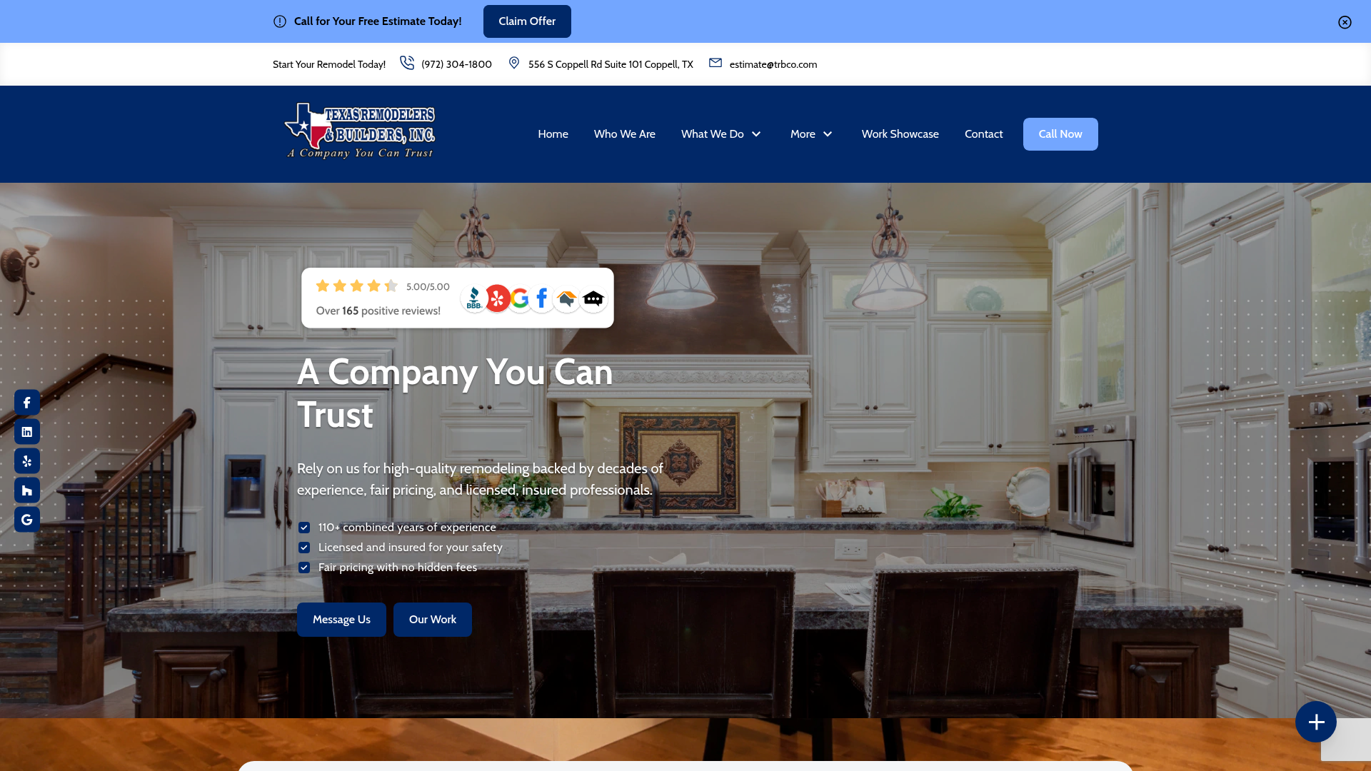
Task: Click the fair pricing checkbox
Action: coord(304,568)
